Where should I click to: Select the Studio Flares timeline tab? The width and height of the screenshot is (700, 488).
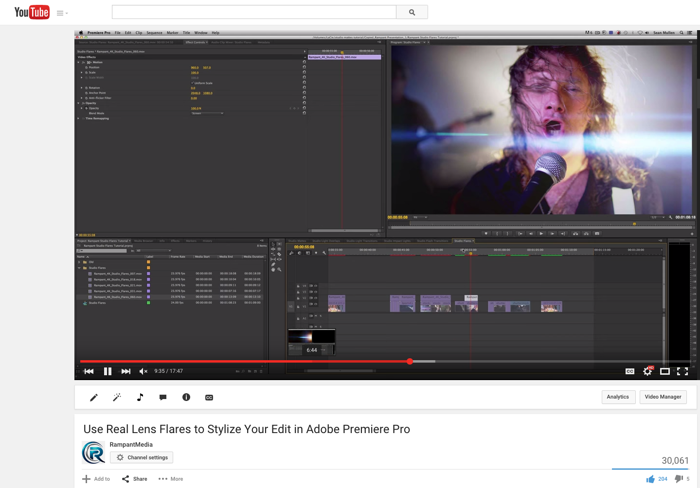463,241
